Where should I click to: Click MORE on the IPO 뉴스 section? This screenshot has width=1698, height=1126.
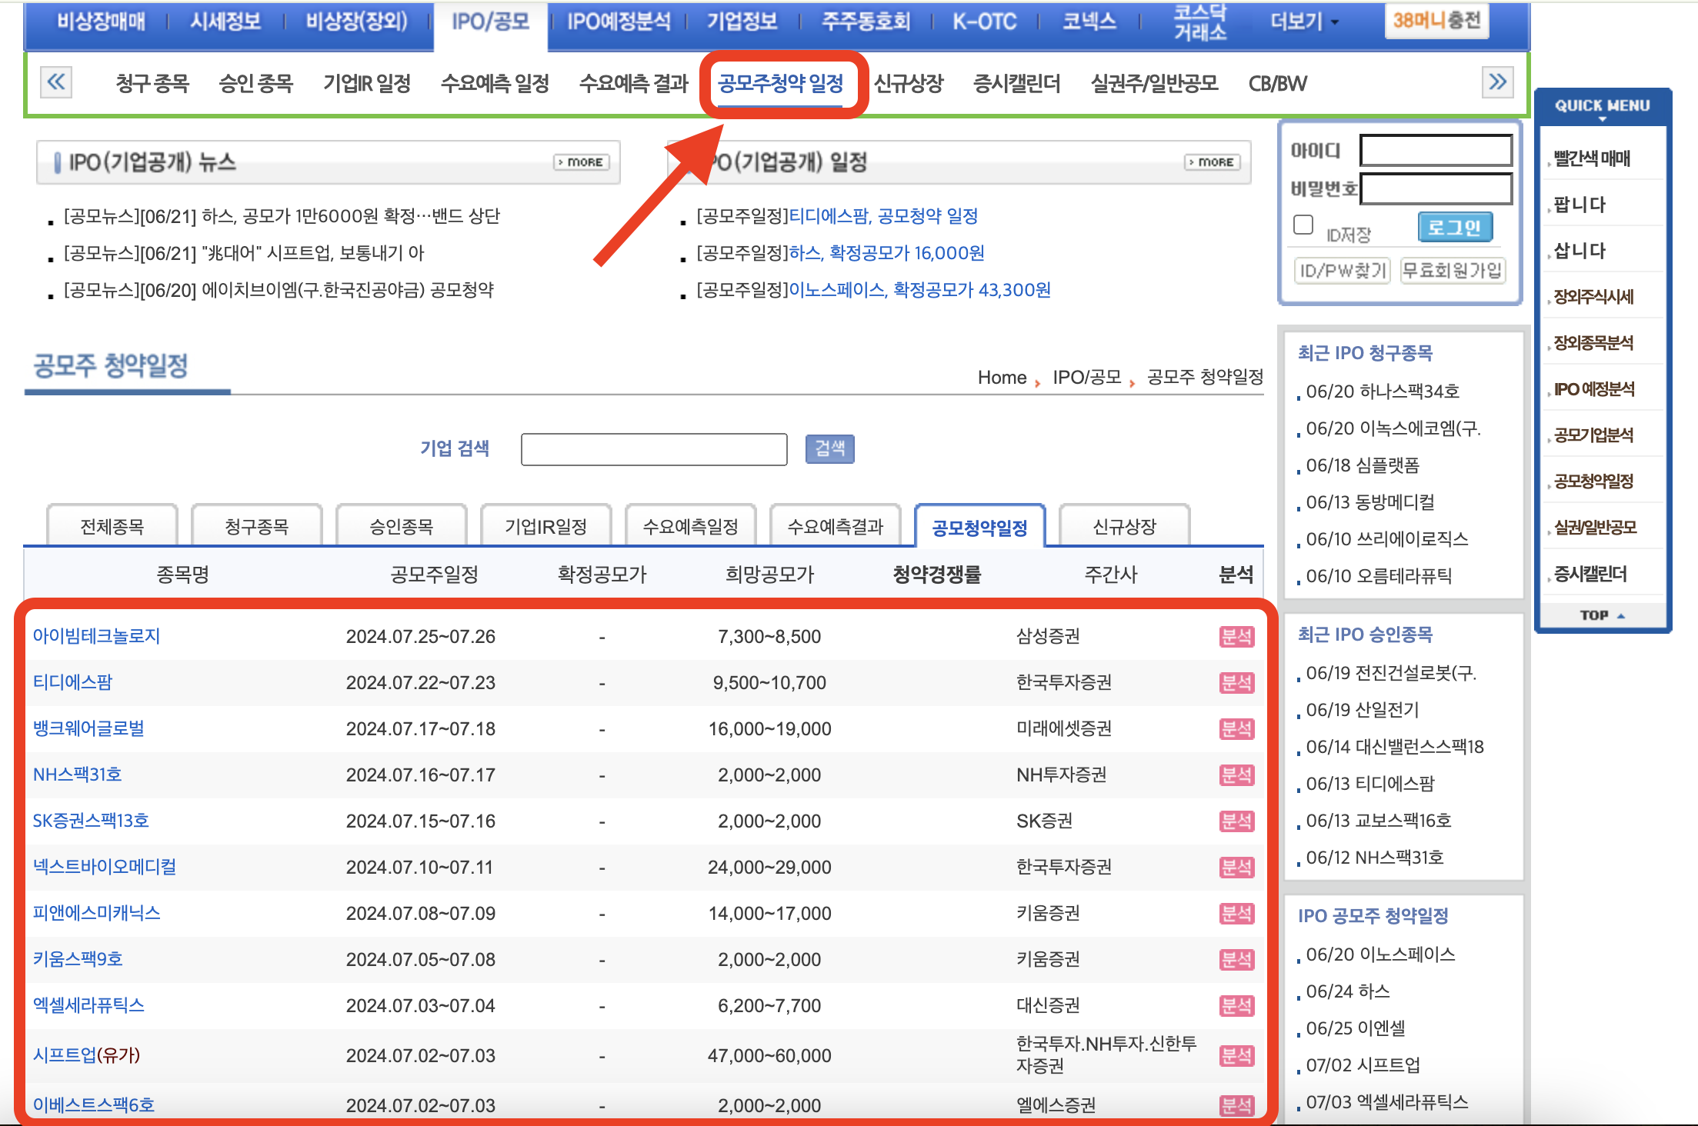click(579, 162)
